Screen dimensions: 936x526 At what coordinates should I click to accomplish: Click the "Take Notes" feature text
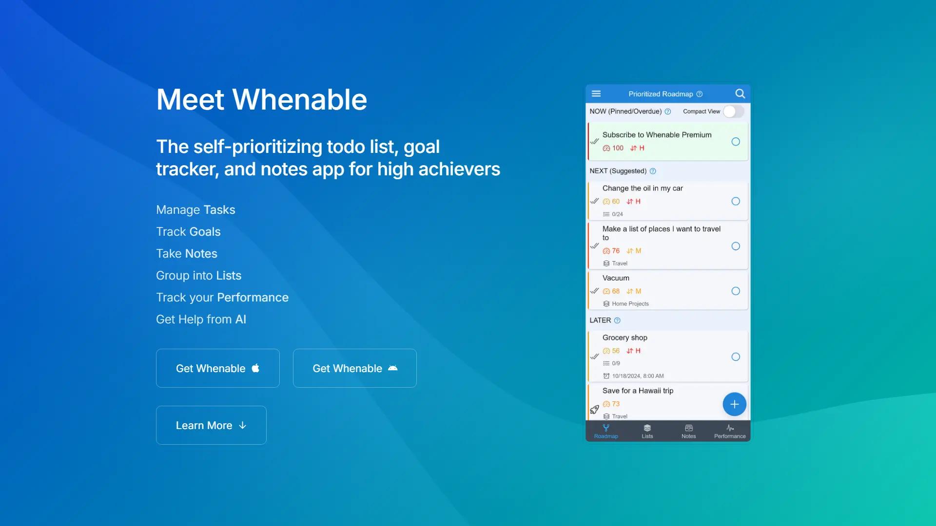point(187,253)
